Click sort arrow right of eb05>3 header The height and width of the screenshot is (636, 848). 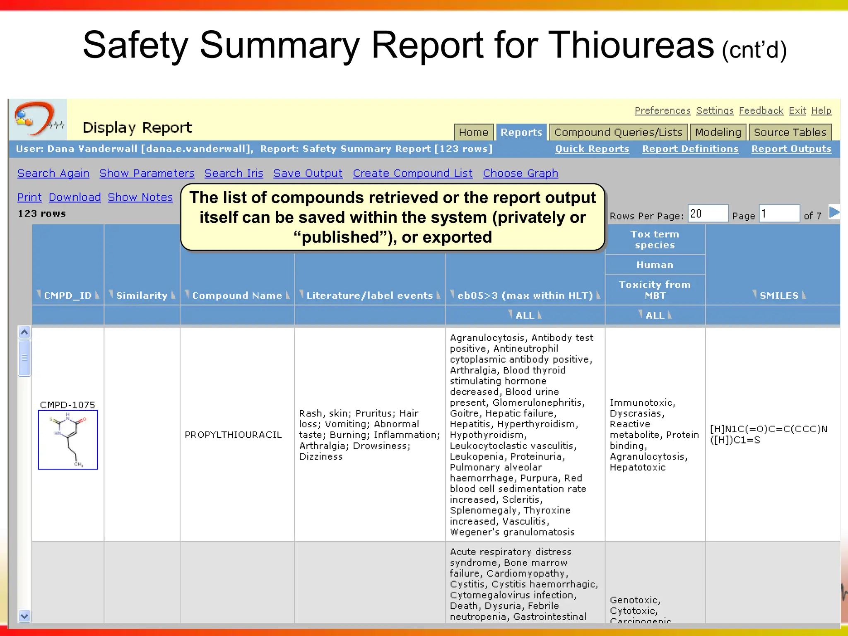click(x=598, y=295)
